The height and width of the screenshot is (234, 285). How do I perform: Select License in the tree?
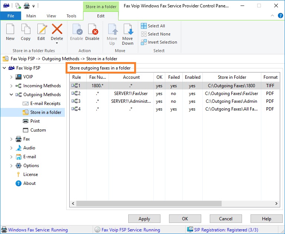tap(30, 174)
